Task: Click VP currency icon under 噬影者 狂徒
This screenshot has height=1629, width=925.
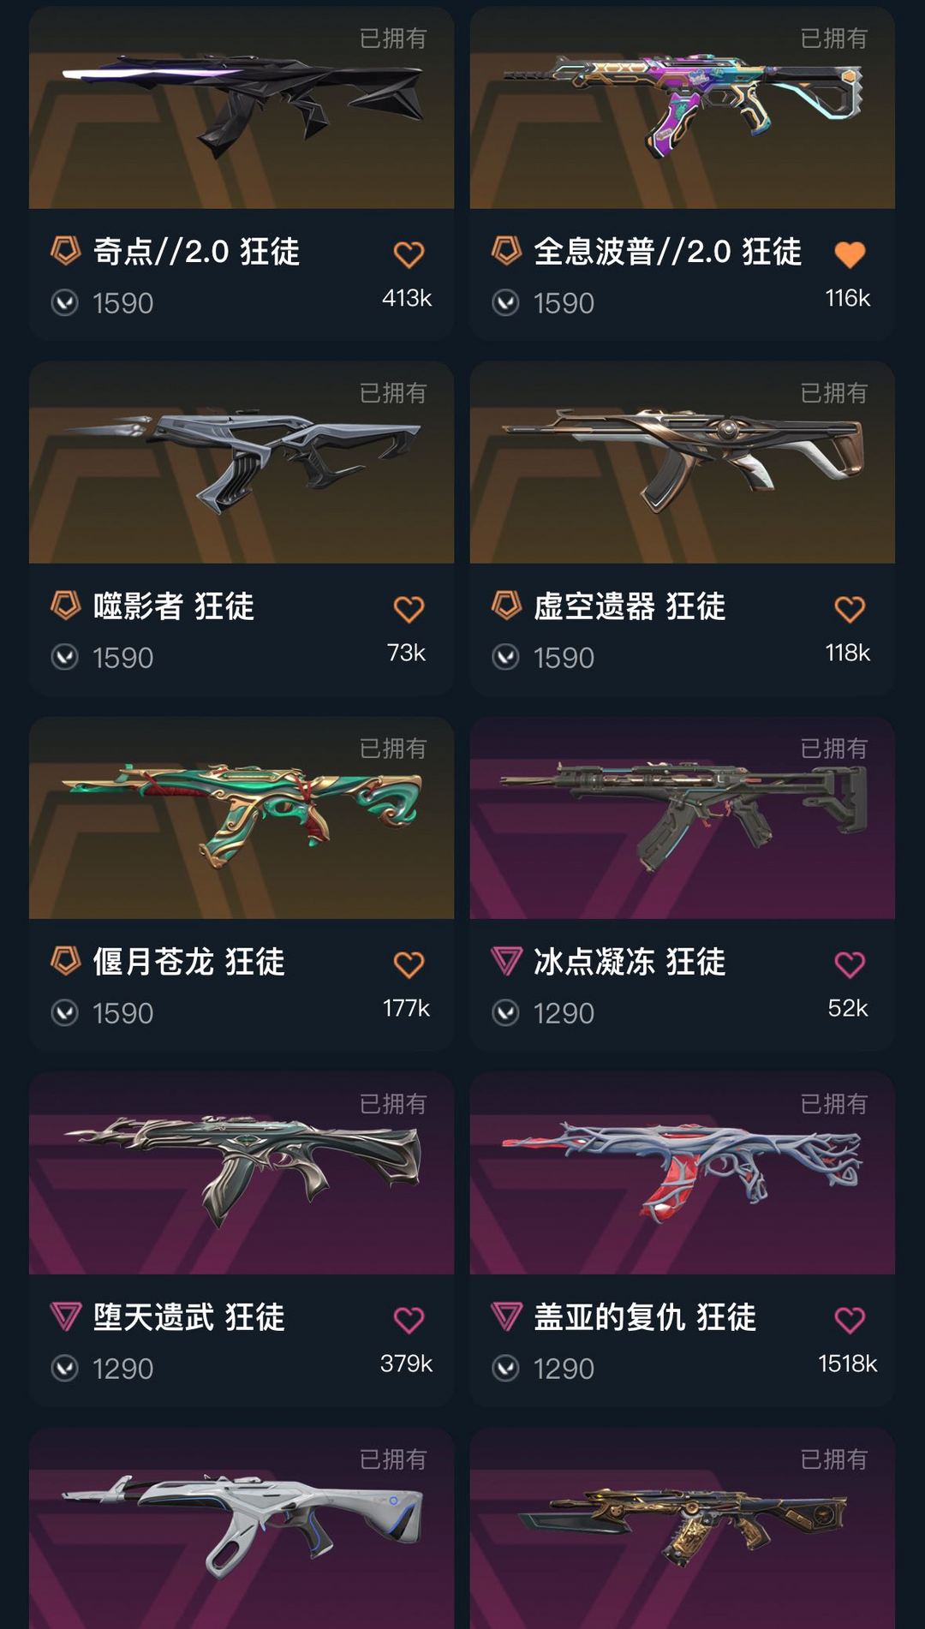Action: coord(65,657)
